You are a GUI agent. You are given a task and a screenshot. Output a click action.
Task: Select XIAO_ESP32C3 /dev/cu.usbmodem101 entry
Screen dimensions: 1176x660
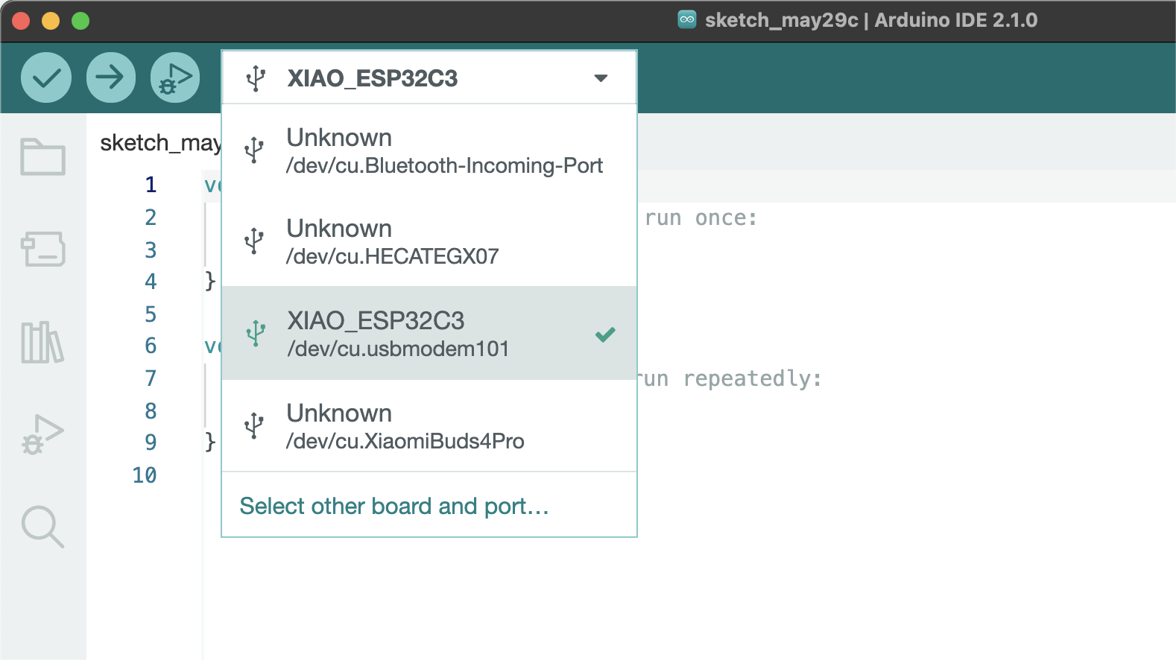pos(429,333)
